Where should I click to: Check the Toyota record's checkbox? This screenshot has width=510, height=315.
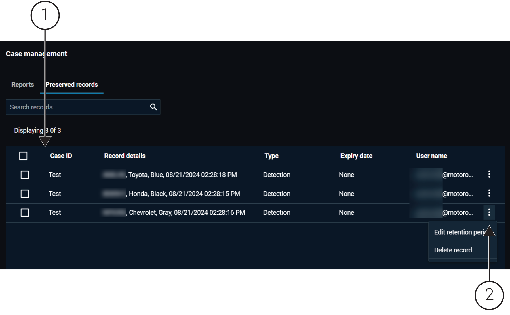(25, 175)
